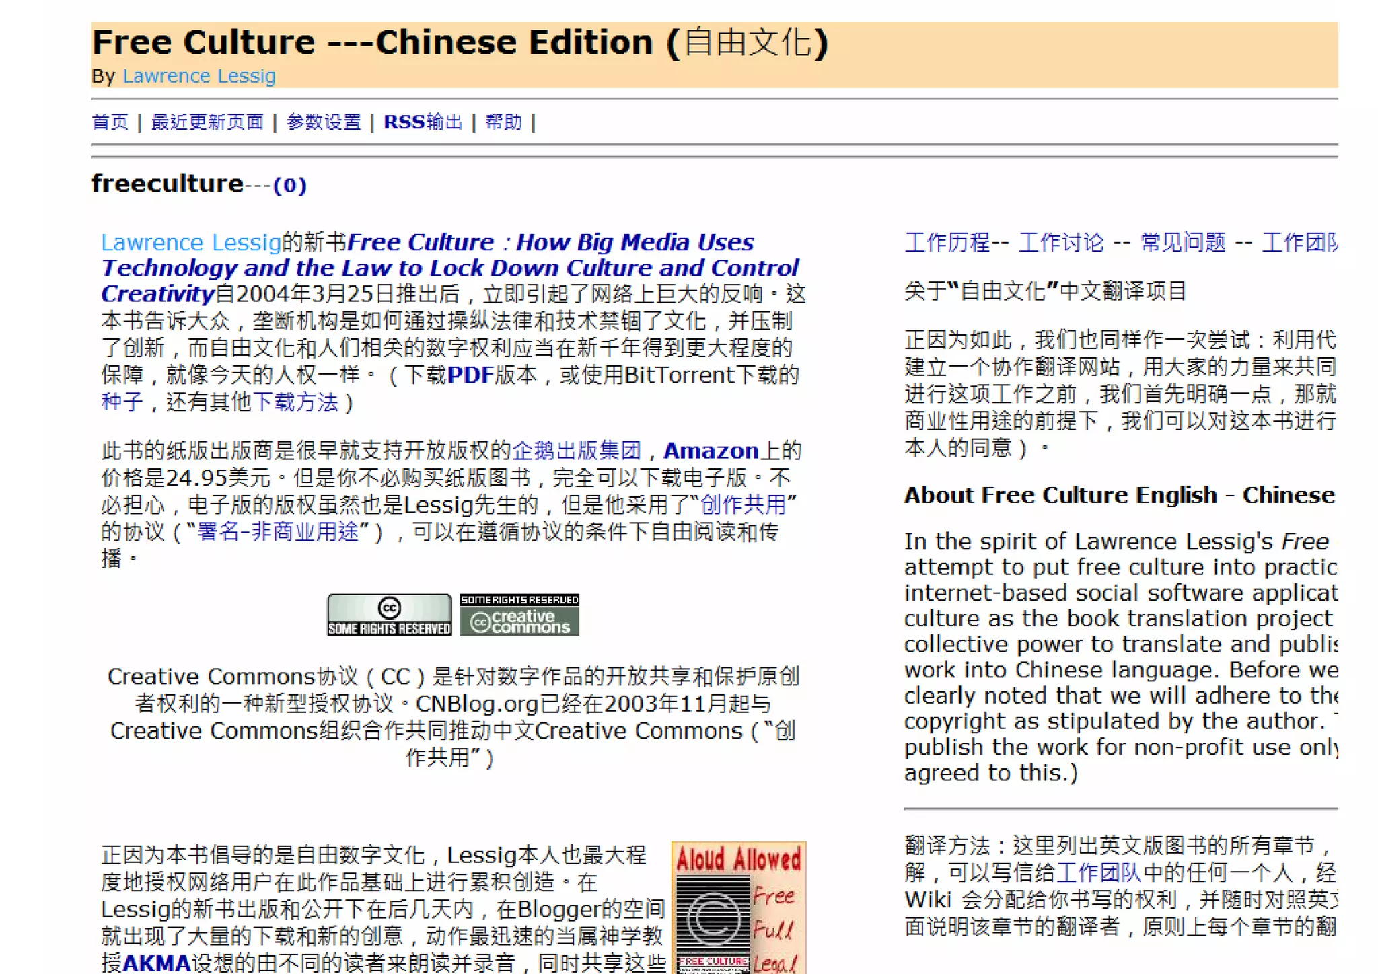Viewport: 1378px width, 974px height.
Task: Open the 工作历程 work log link
Action: (x=947, y=242)
